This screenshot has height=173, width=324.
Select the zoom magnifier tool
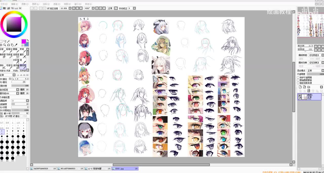pos(5,45)
